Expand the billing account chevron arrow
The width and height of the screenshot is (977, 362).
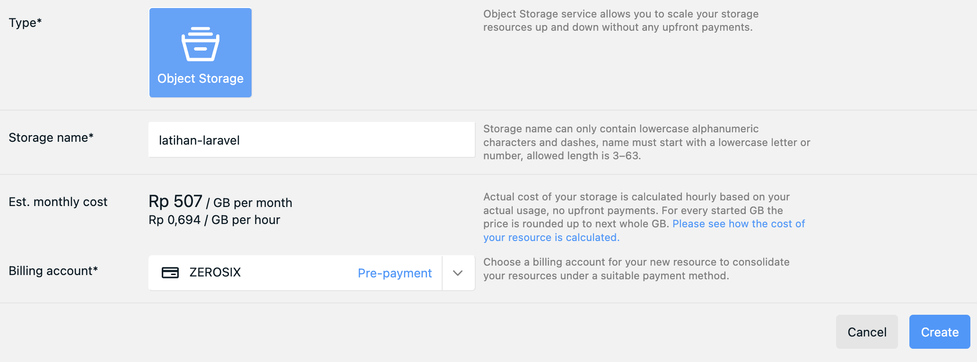pyautogui.click(x=458, y=273)
